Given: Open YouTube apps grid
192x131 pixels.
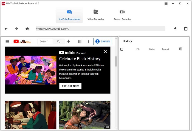Looking at the screenshot, I should [80, 41].
